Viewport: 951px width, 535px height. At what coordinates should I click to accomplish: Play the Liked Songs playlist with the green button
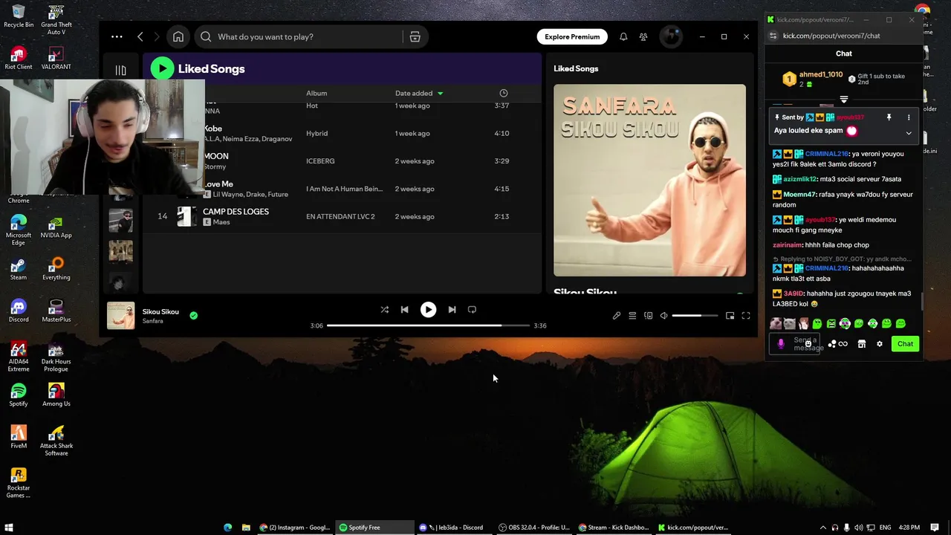[162, 68]
